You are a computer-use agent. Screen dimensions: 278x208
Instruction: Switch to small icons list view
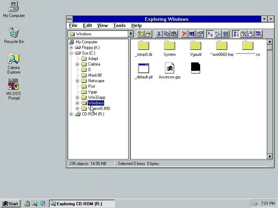click(x=218, y=34)
